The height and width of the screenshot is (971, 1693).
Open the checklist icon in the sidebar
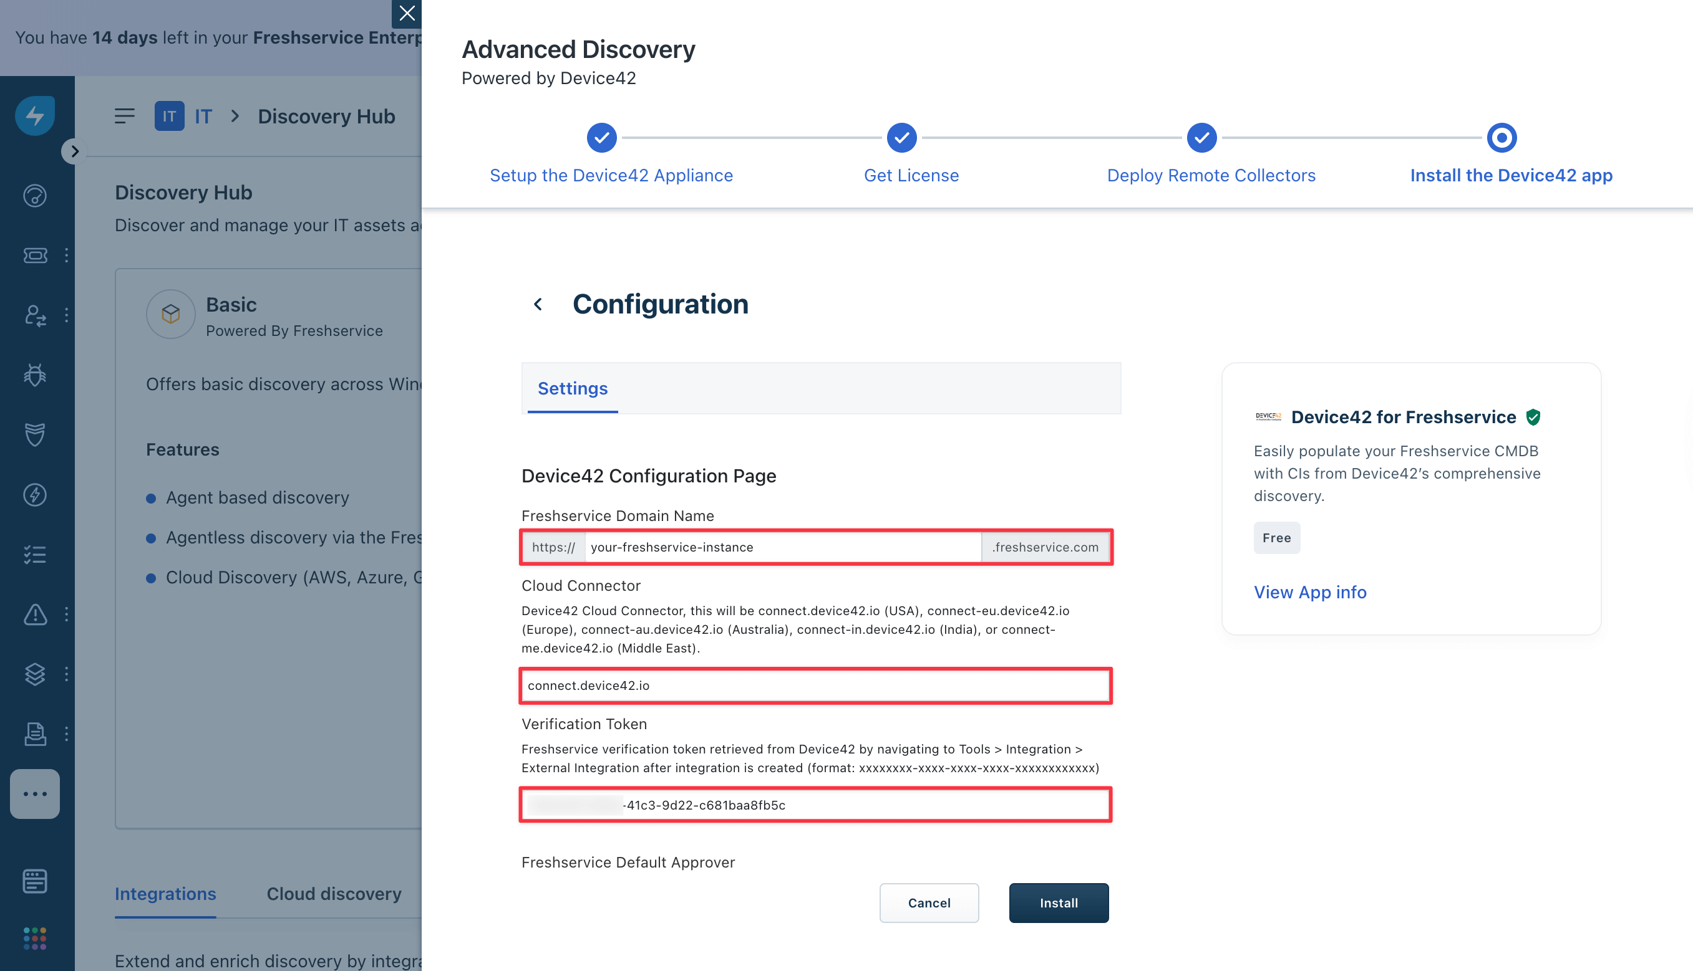point(35,553)
